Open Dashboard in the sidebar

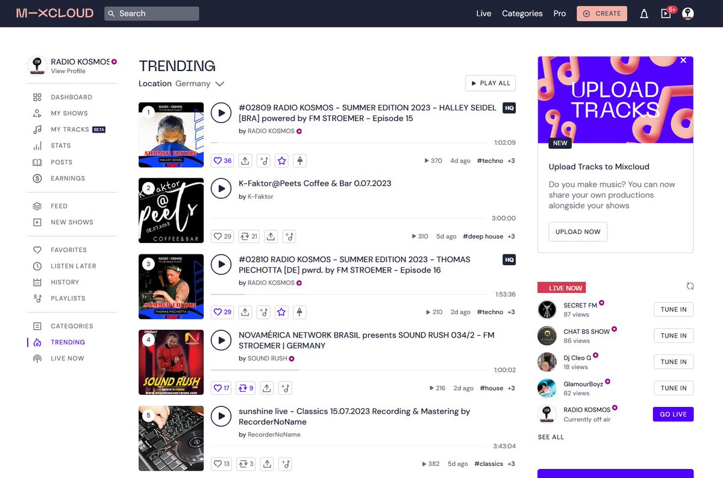tap(71, 97)
